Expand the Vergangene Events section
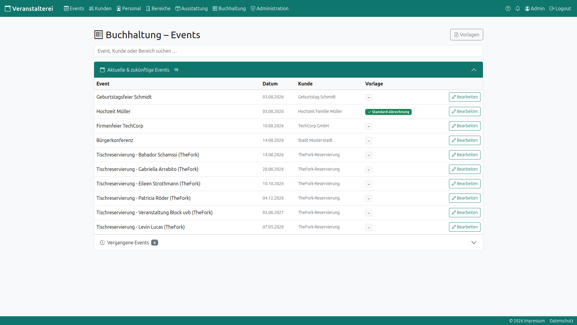This screenshot has height=325, width=577. (474, 243)
